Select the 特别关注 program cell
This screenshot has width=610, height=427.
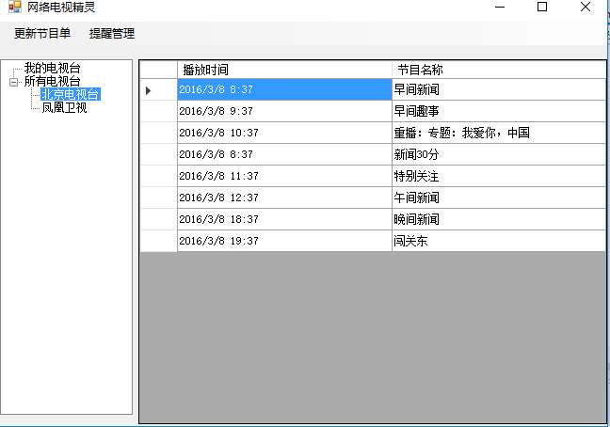(x=499, y=176)
